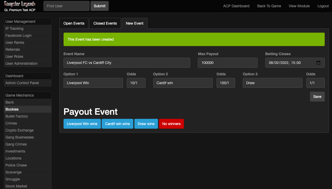Click the Event Name input field

[127, 63]
